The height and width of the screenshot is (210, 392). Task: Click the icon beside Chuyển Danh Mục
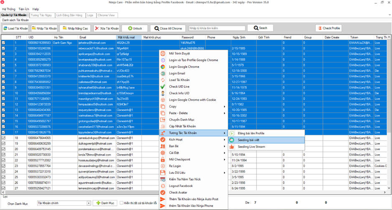pyautogui.click(x=163, y=119)
